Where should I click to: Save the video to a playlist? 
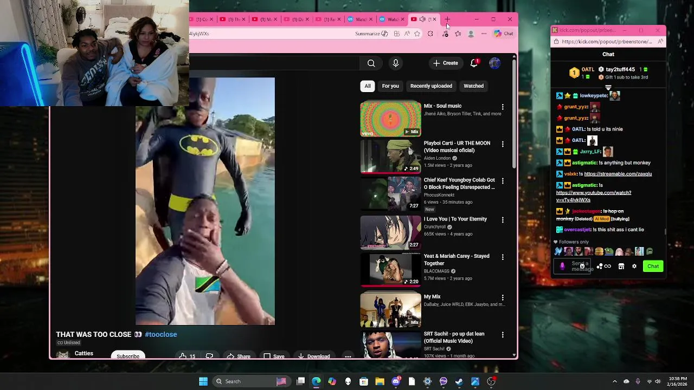[274, 356]
